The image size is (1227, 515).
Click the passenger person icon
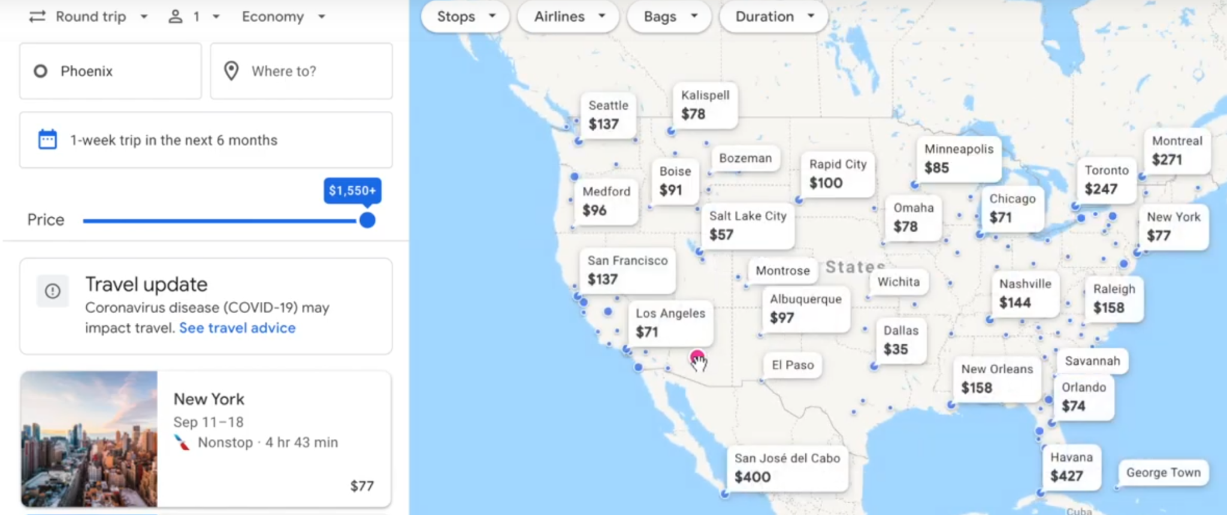174,17
